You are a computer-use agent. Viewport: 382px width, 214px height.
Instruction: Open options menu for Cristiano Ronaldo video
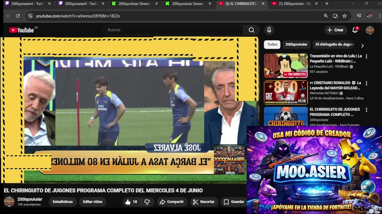point(366,83)
